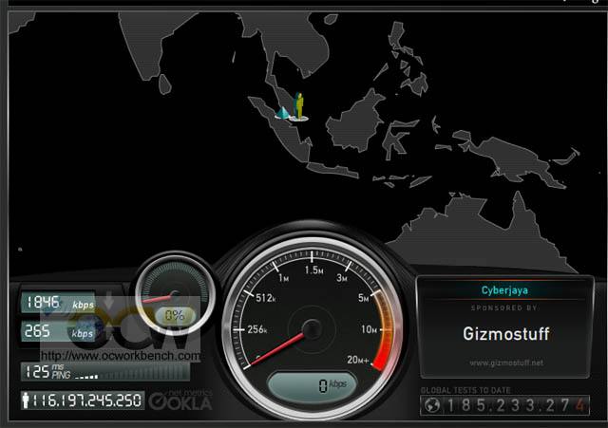Image resolution: width=608 pixels, height=428 pixels.
Task: Click the 512k mark on speedometer
Action: pyautogui.click(x=265, y=298)
